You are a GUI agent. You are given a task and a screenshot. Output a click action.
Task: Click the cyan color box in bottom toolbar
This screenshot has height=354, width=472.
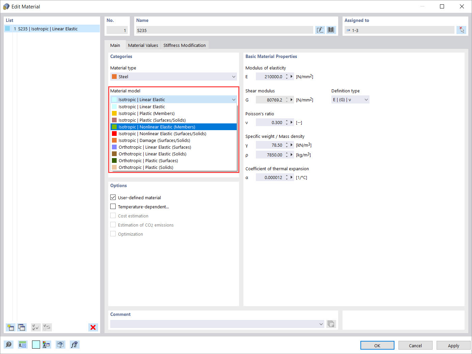point(36,345)
